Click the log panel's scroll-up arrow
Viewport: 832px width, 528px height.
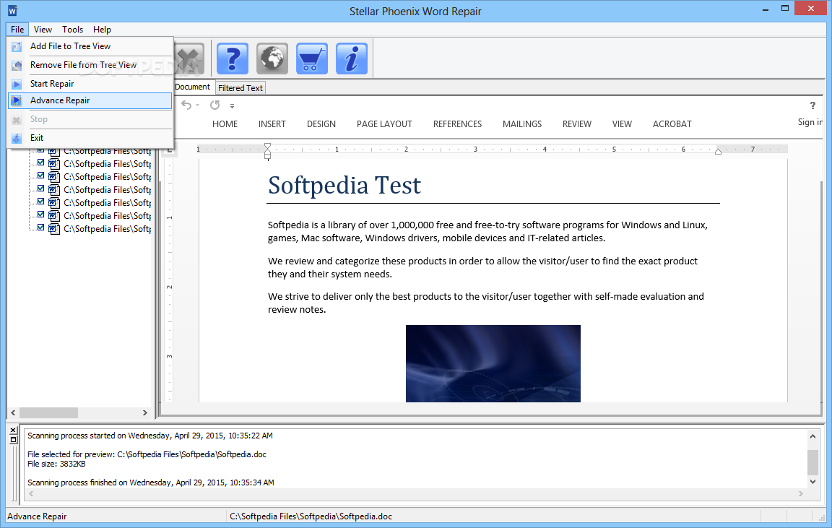point(812,436)
